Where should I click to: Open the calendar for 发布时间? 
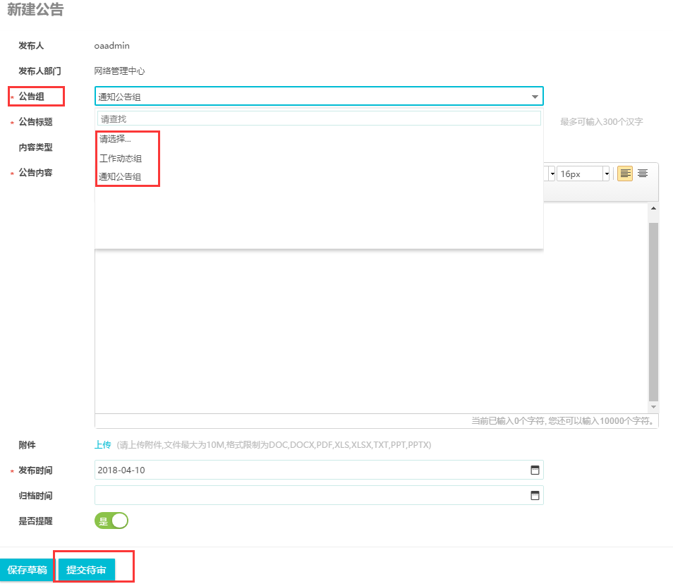click(535, 470)
